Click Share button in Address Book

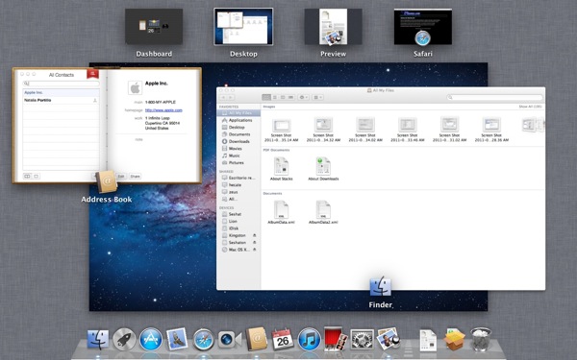[135, 177]
